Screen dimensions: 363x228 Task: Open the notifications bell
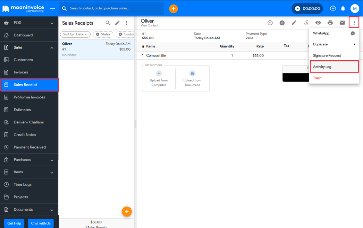(343, 9)
